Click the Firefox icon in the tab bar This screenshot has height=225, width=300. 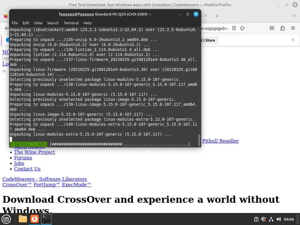(6, 16)
